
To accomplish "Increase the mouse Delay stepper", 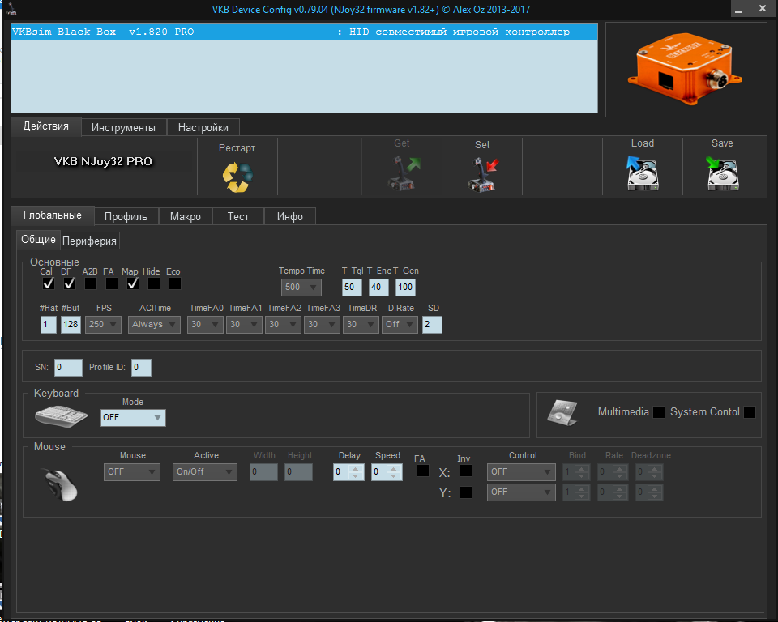I will 355,468.
